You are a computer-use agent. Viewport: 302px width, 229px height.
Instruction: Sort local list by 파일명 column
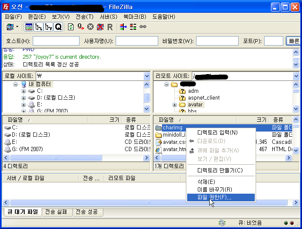(x=45, y=120)
